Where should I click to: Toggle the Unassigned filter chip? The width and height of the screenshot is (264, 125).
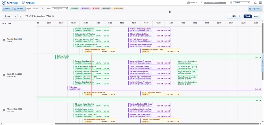click(118, 8)
